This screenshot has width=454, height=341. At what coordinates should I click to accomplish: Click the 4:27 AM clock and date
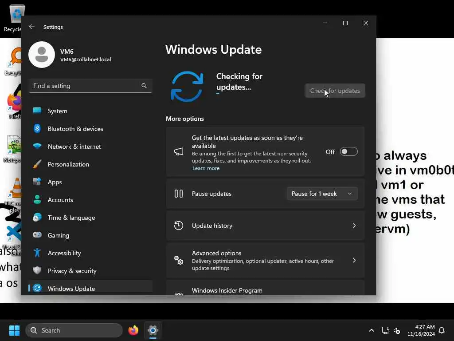point(421,330)
